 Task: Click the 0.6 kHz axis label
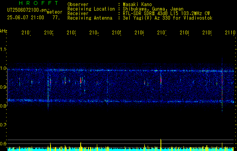click(x=3, y=143)
